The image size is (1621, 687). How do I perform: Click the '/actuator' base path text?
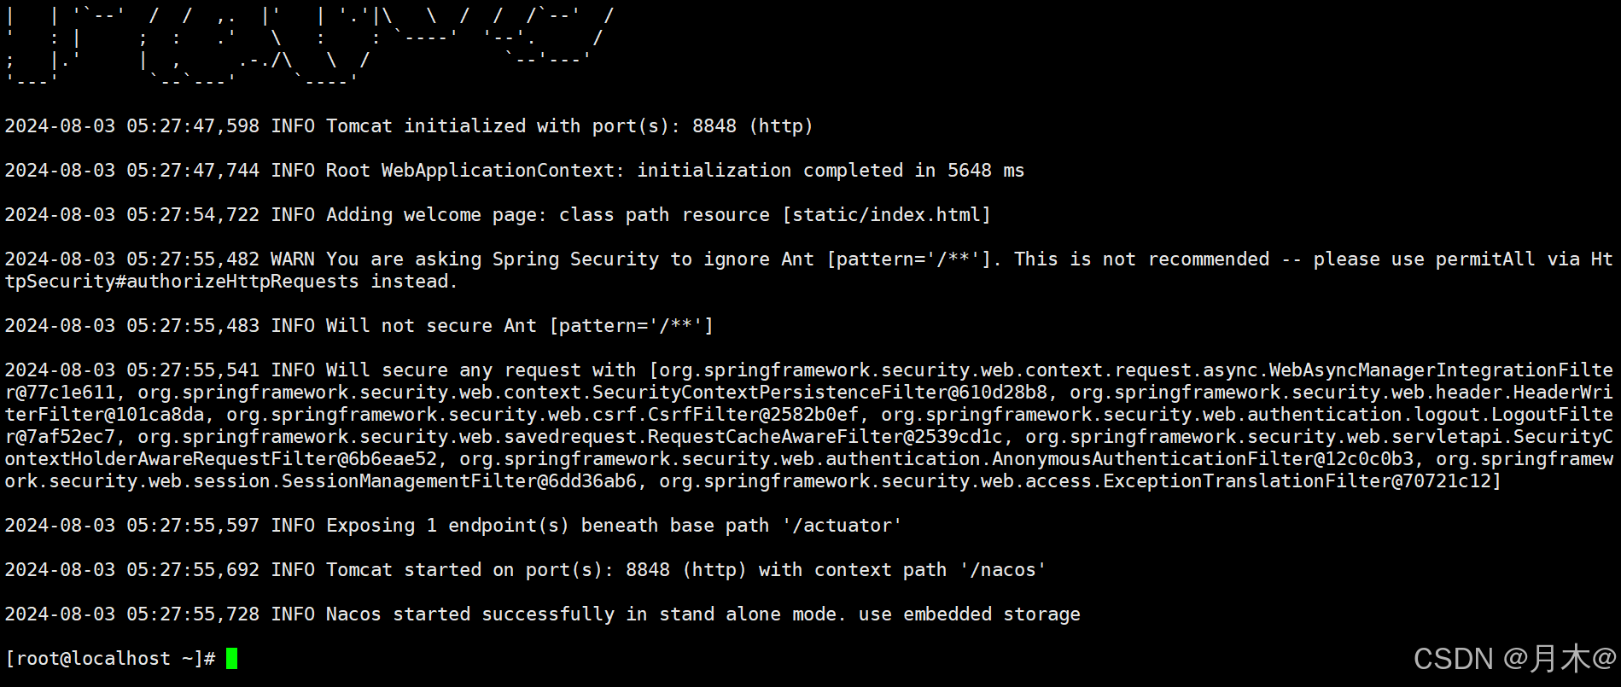click(x=842, y=526)
